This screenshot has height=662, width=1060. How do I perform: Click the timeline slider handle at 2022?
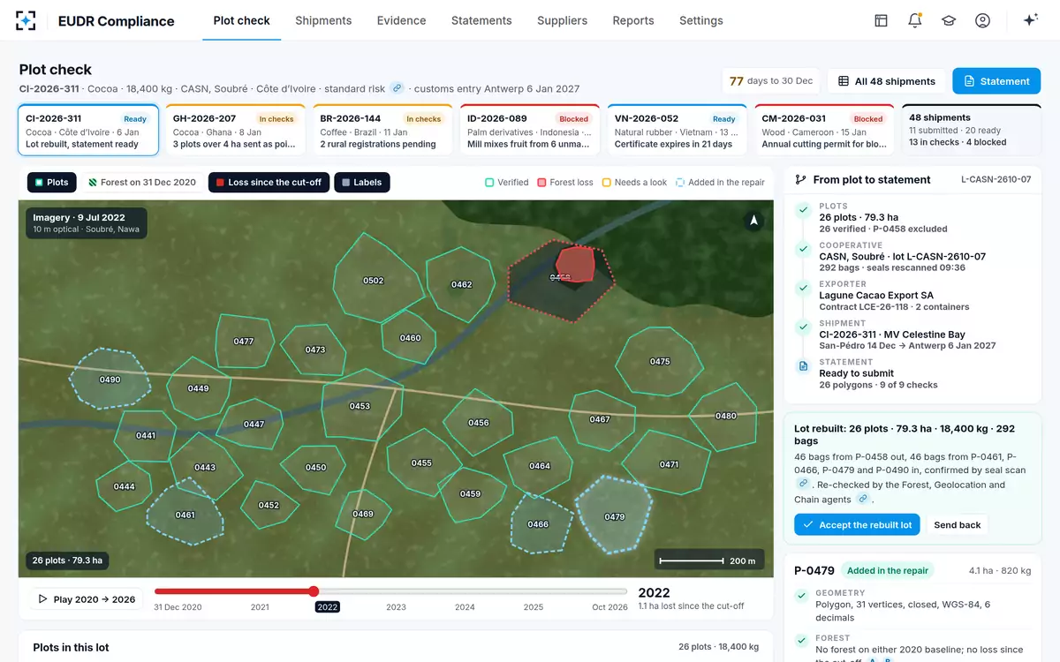click(314, 591)
